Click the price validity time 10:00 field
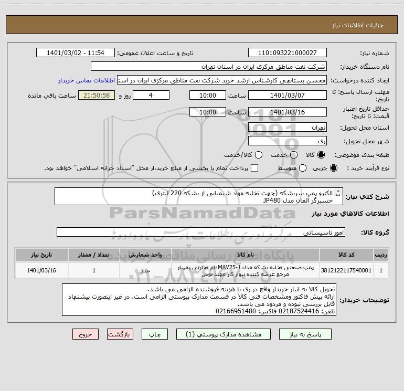The image size is (404, 391). coord(208,112)
